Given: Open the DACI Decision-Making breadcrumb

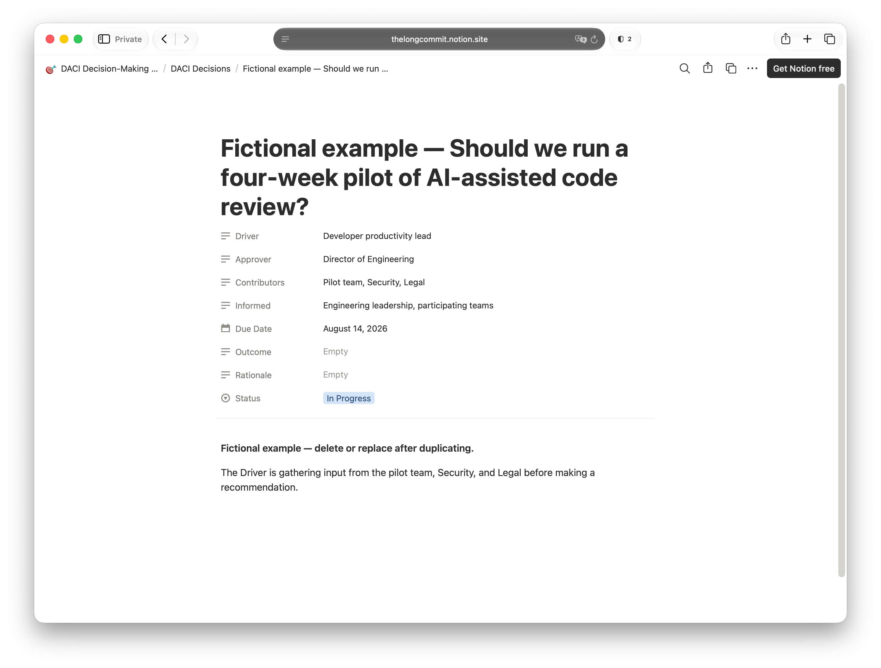Looking at the screenshot, I should click(x=109, y=69).
